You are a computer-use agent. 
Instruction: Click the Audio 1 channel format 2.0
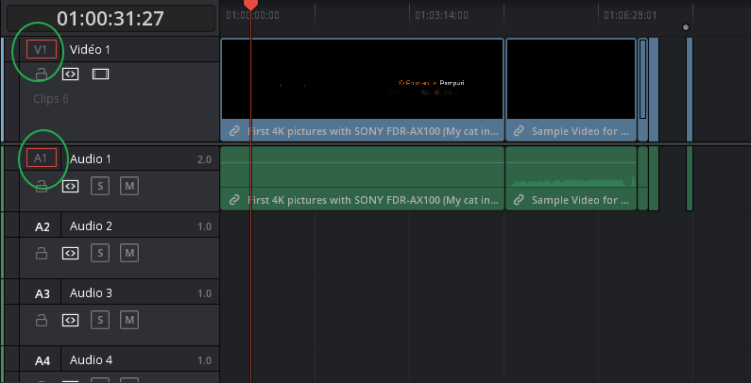point(204,159)
